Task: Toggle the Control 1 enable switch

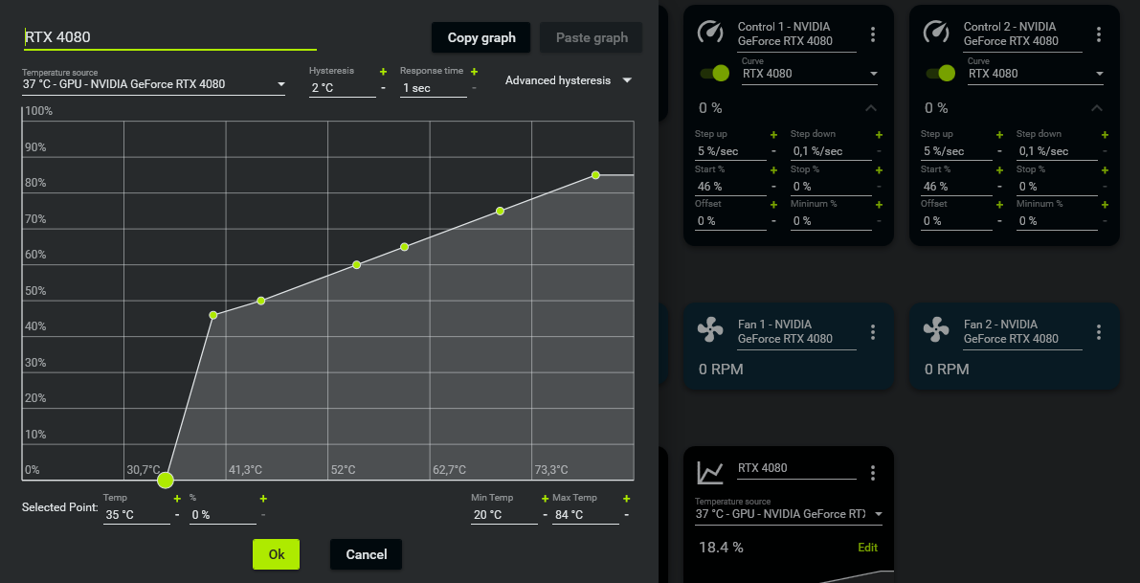Action: point(715,73)
